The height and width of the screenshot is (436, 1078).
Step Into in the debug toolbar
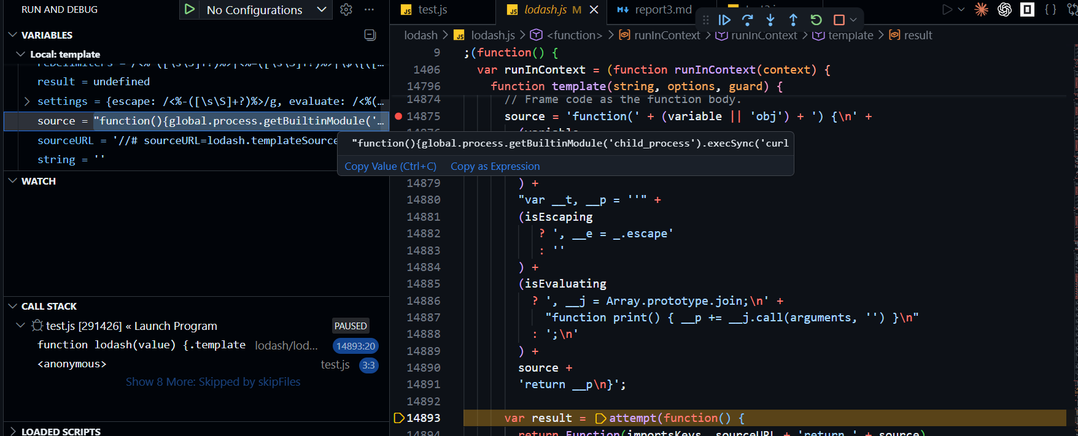pos(770,20)
